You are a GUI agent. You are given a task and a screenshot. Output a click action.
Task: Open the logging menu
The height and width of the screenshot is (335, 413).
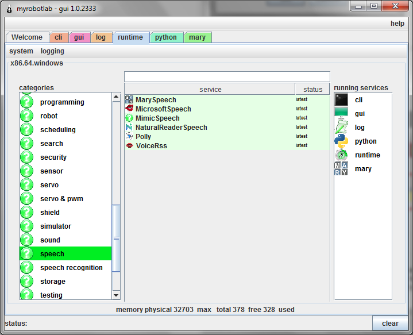click(x=52, y=51)
